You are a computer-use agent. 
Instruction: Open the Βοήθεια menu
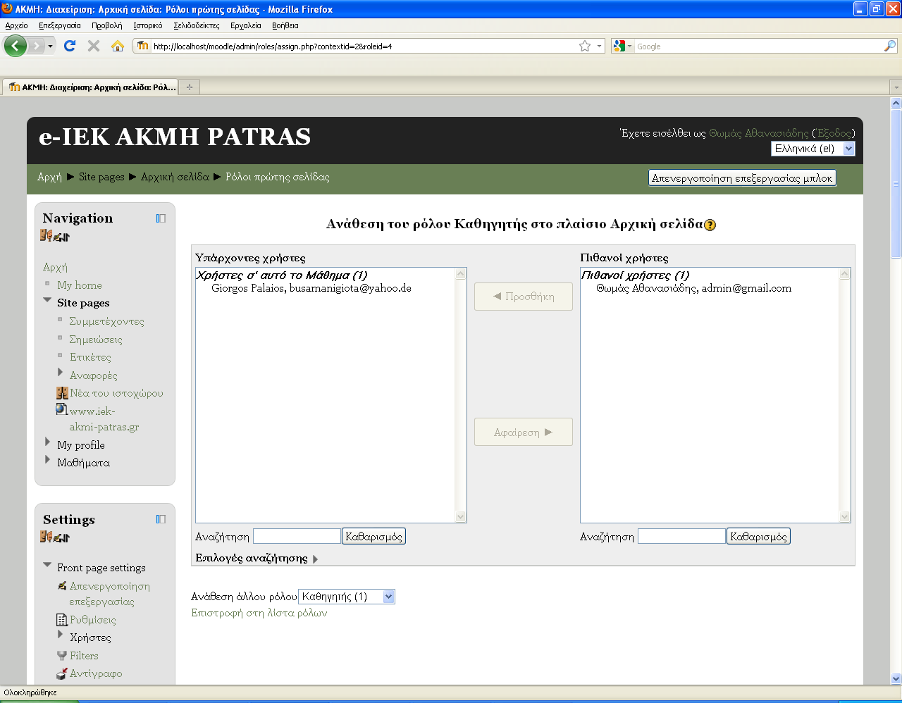point(285,25)
